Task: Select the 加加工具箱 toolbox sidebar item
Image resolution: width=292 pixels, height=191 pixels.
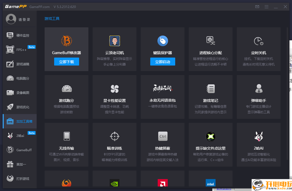Action: click(x=20, y=121)
